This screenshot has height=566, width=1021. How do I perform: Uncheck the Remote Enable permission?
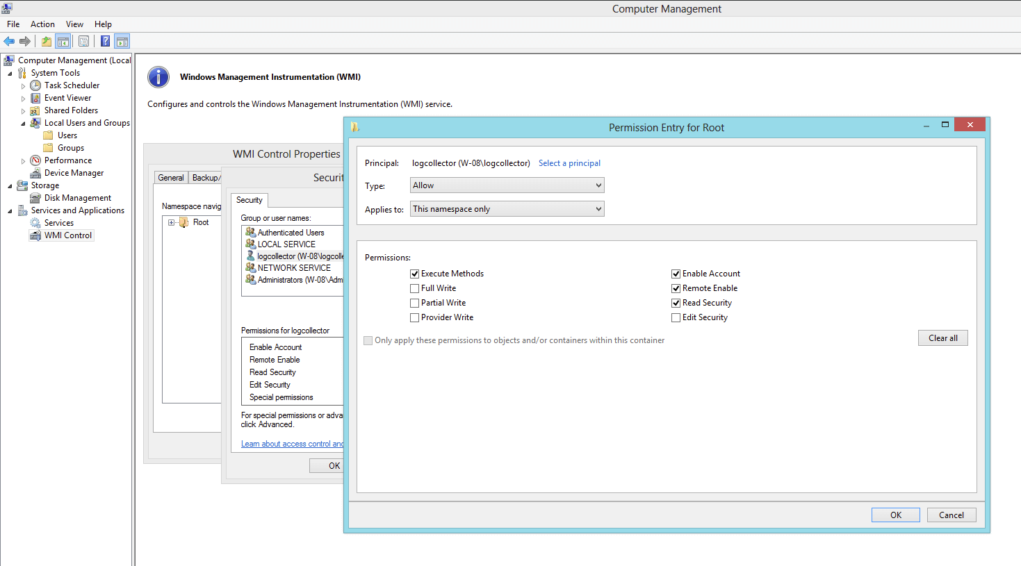(676, 288)
